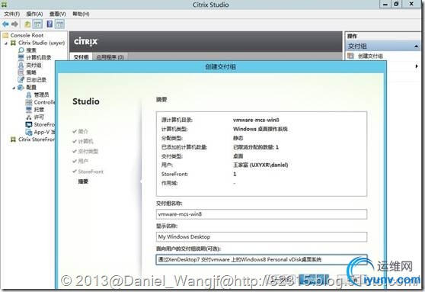
Task: Click the user value 王家富 (UXYXR\daniel)
Action: click(260, 165)
